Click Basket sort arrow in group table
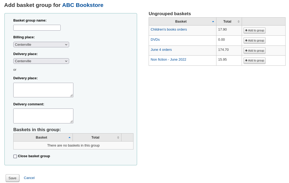The height and width of the screenshot is (183, 289). pyautogui.click(x=69, y=137)
